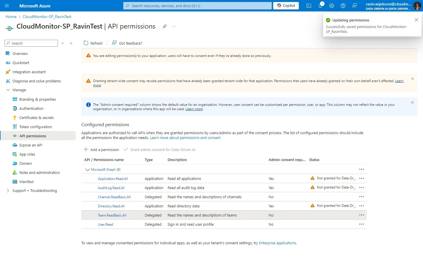Open Manifest page
This screenshot has height=274, width=423.
point(27,182)
